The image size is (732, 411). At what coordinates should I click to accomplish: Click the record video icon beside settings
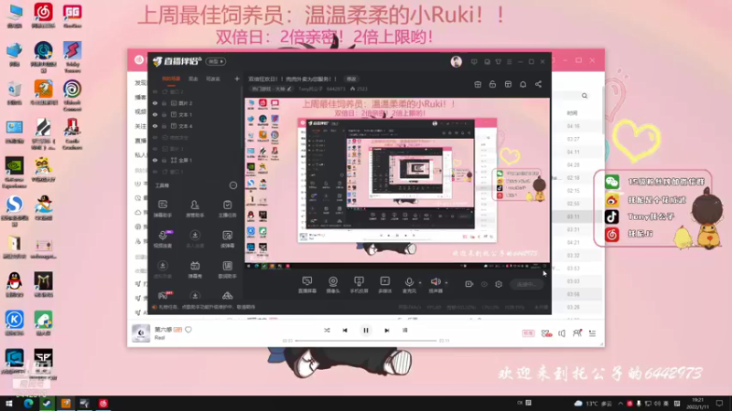tap(469, 284)
